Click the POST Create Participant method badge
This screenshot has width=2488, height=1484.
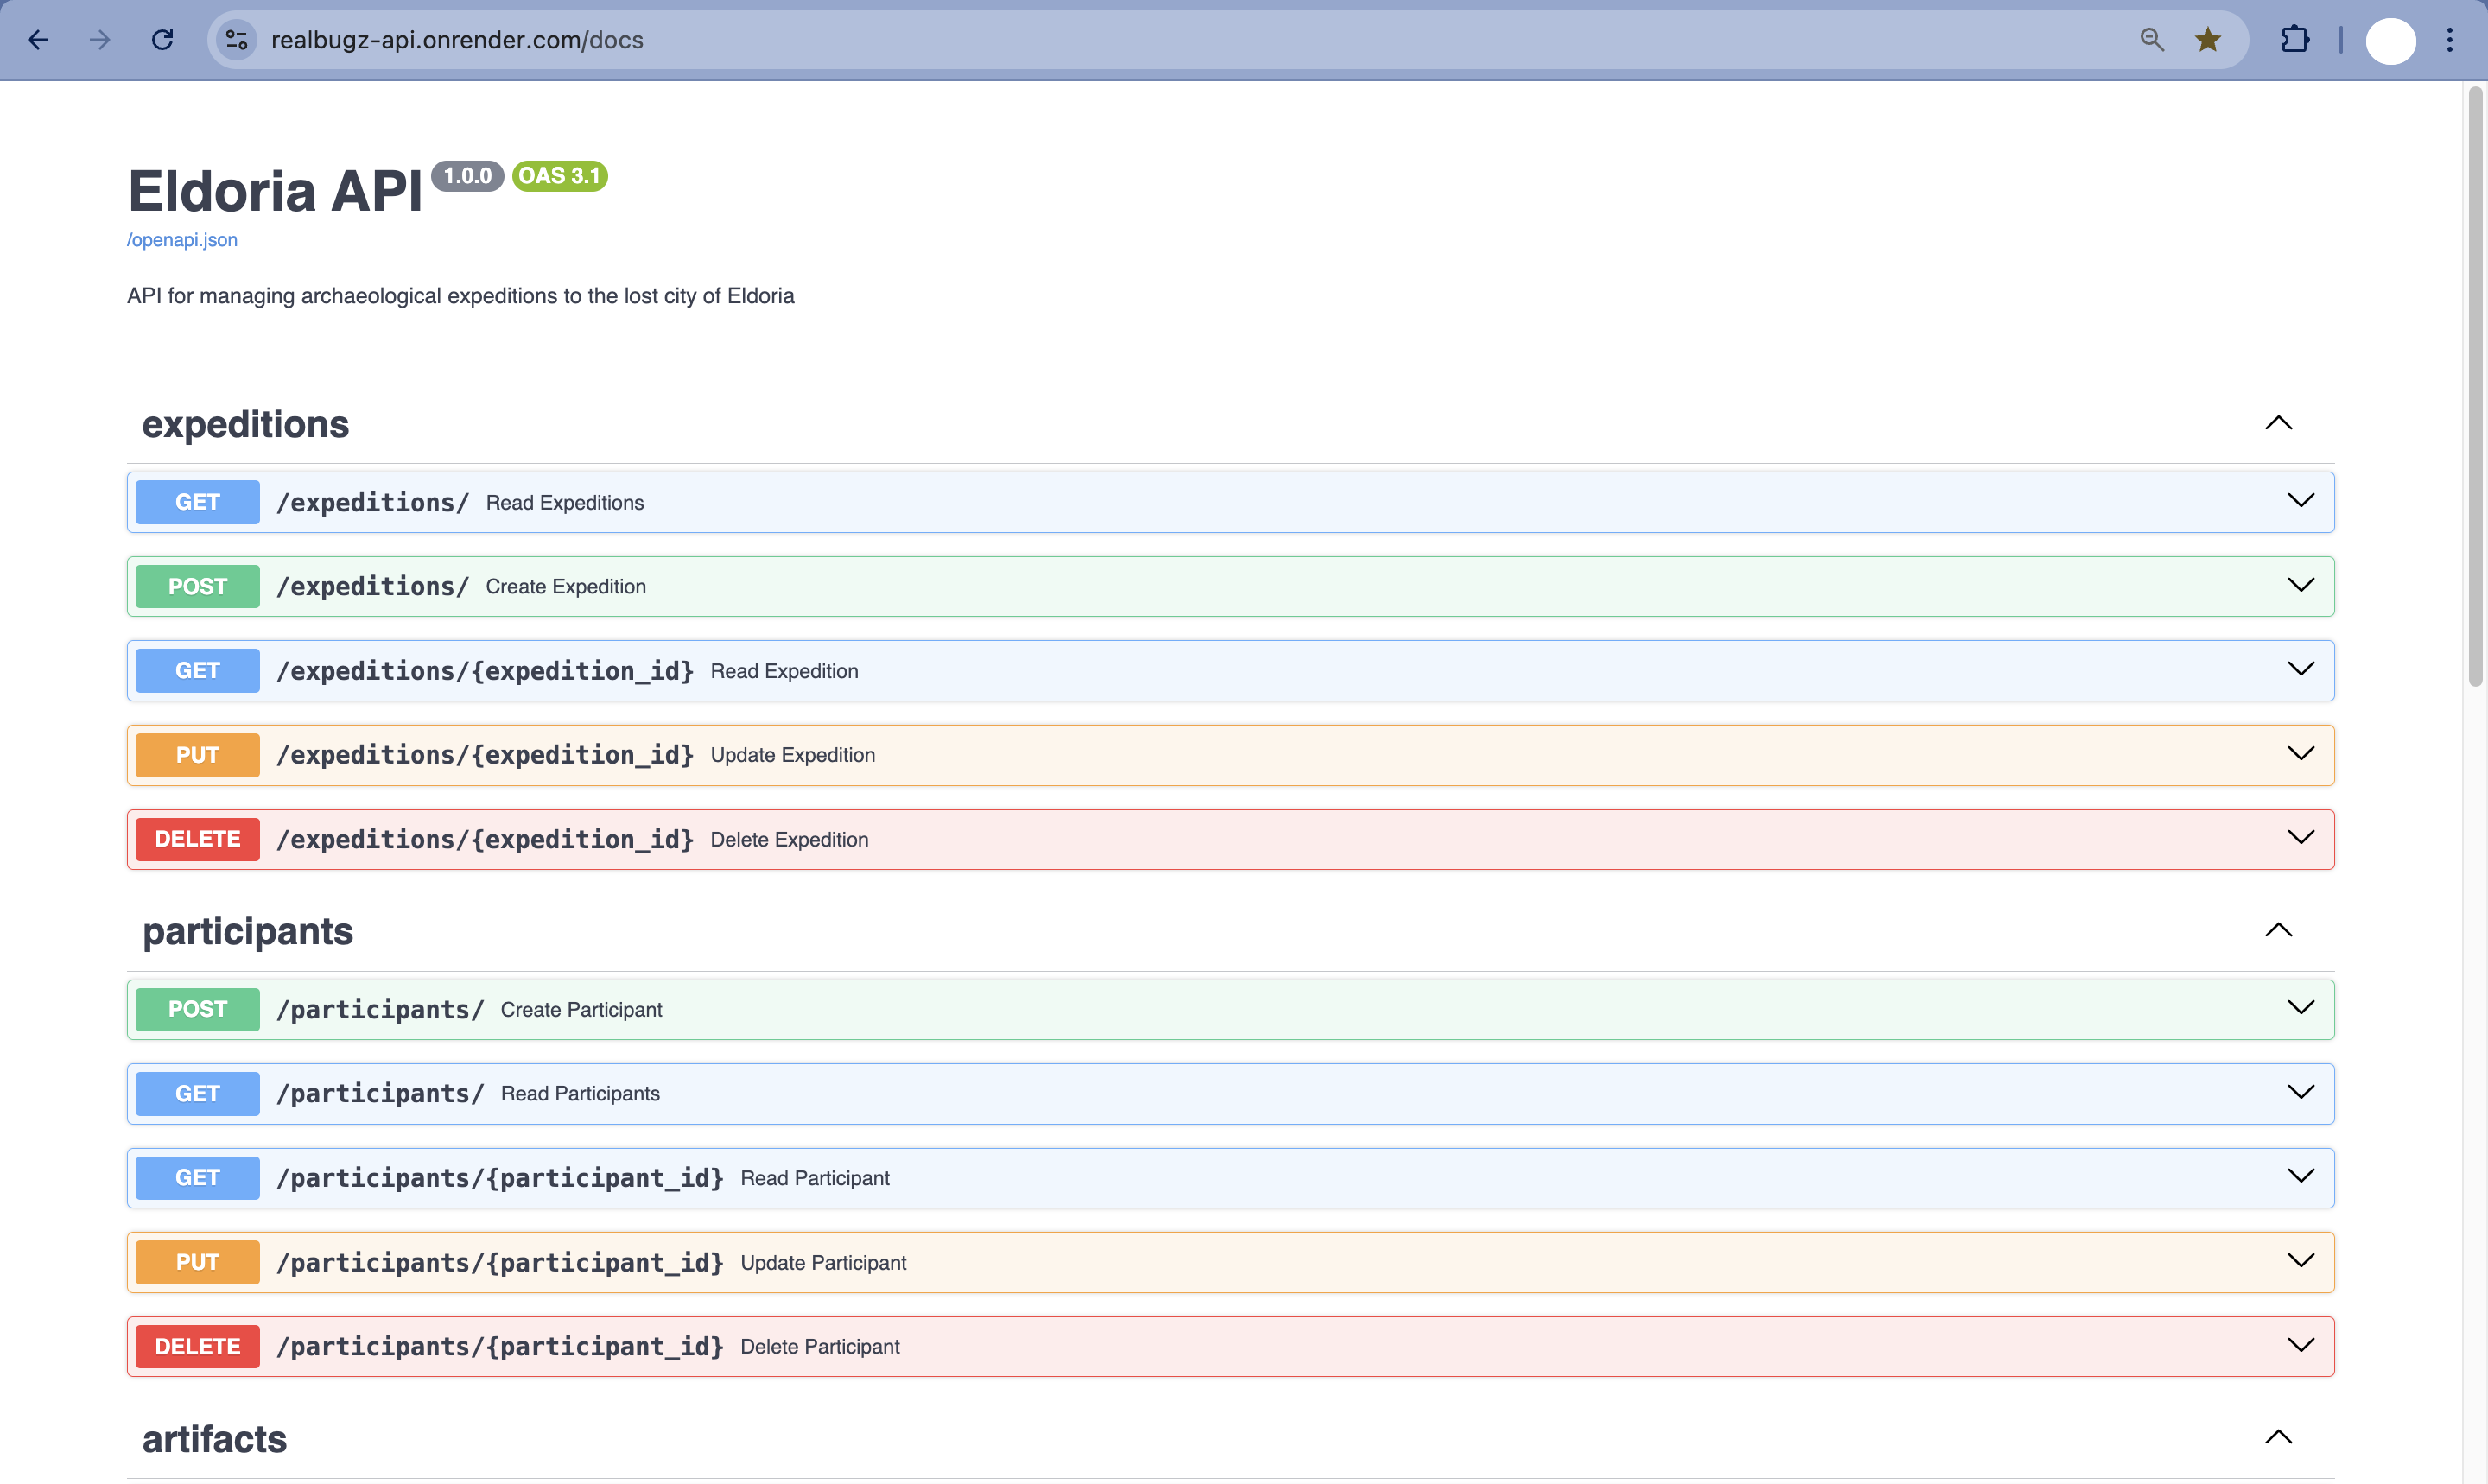point(197,1009)
